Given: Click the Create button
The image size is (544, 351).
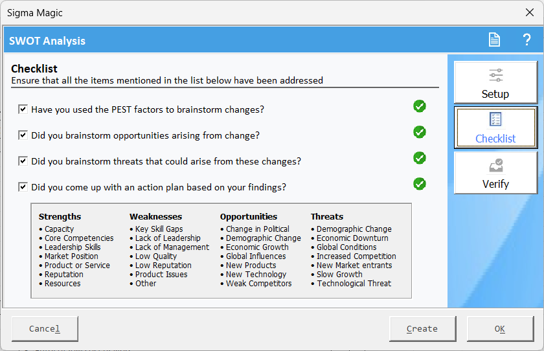Looking at the screenshot, I should click(x=422, y=328).
